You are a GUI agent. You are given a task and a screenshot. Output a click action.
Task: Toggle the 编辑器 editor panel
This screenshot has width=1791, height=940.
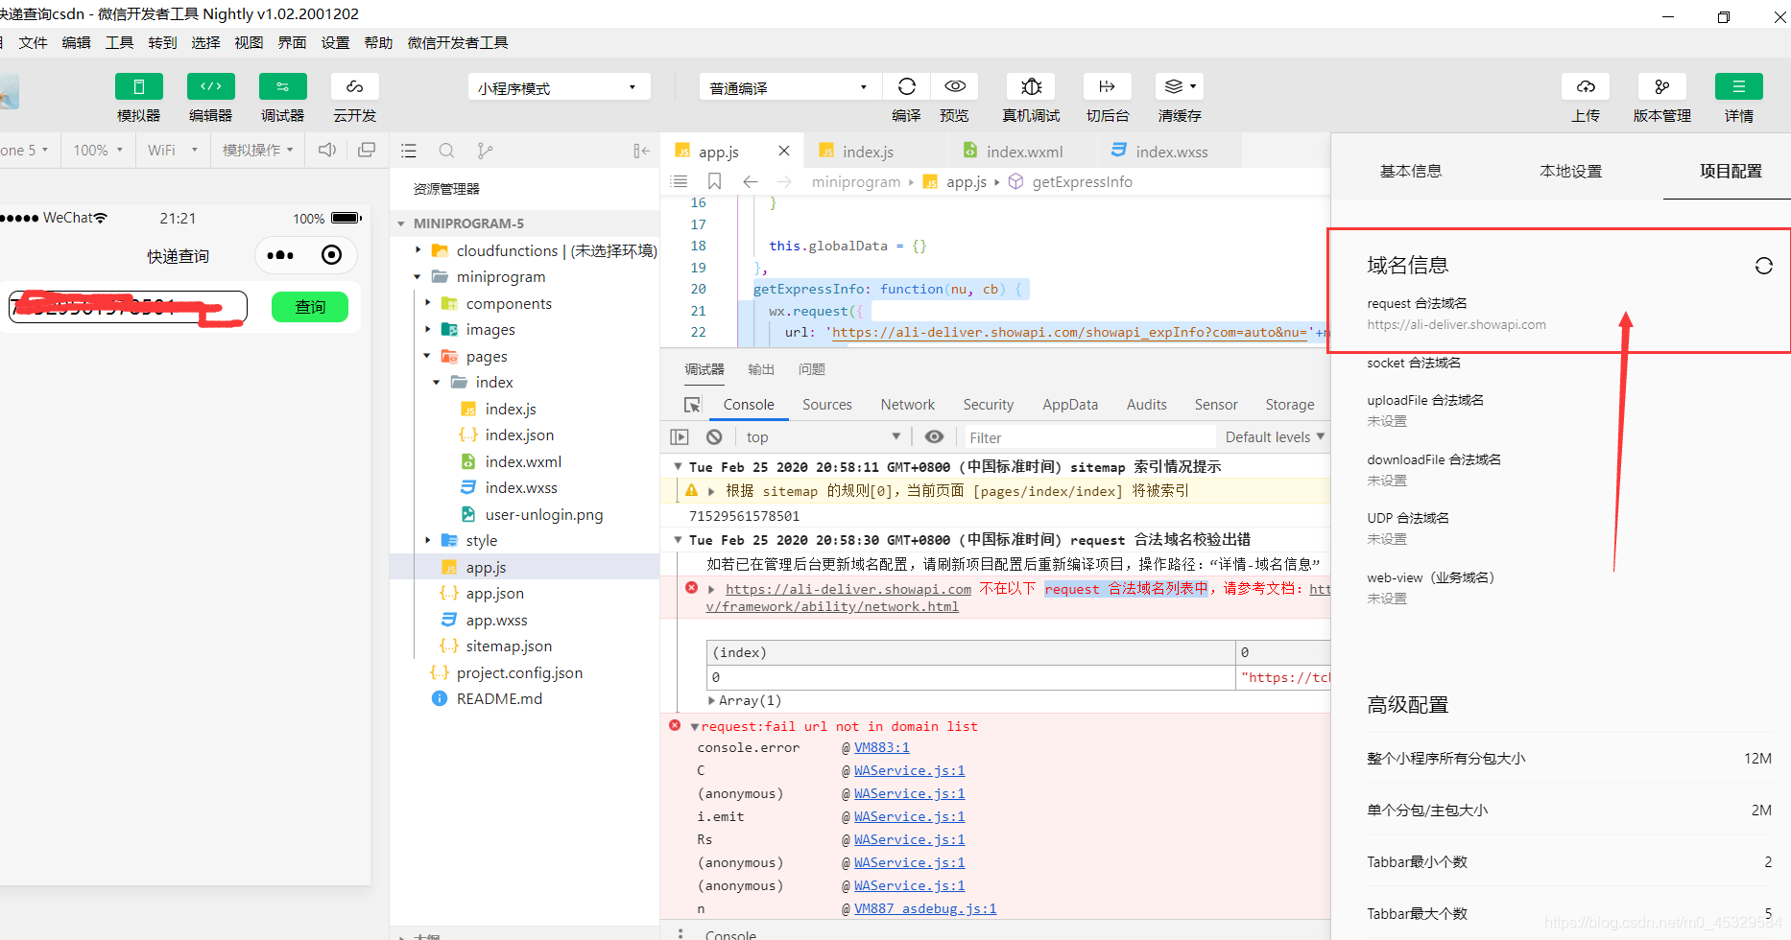[211, 87]
